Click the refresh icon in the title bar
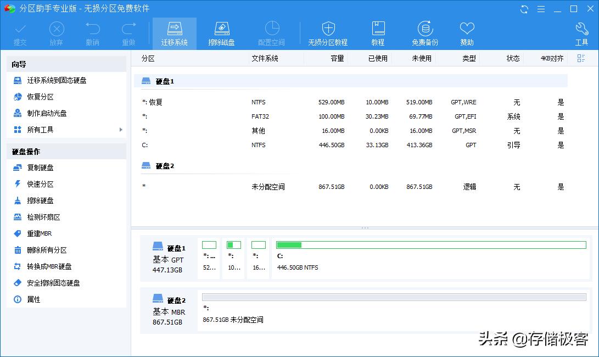This screenshot has width=599, height=357. [524, 9]
